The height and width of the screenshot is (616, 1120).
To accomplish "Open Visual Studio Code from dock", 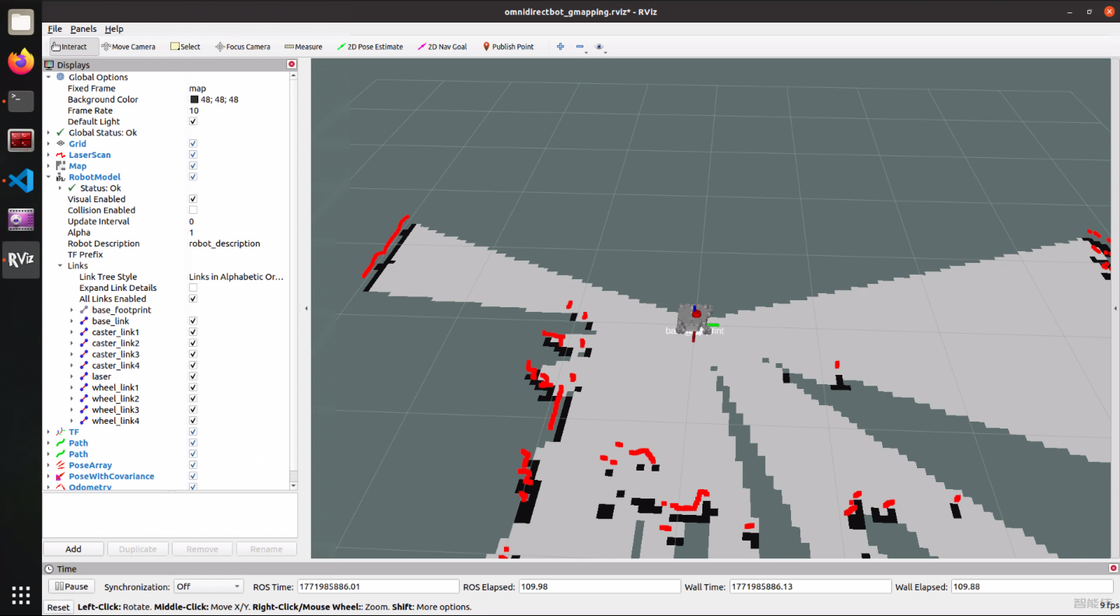I will 21,180.
